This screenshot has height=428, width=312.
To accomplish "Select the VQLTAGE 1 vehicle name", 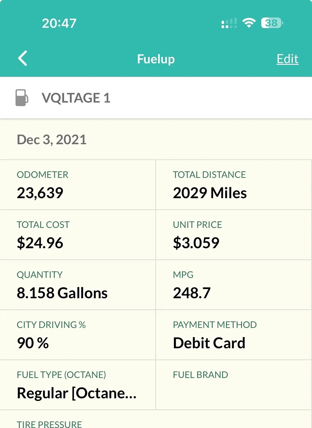I will (76, 98).
